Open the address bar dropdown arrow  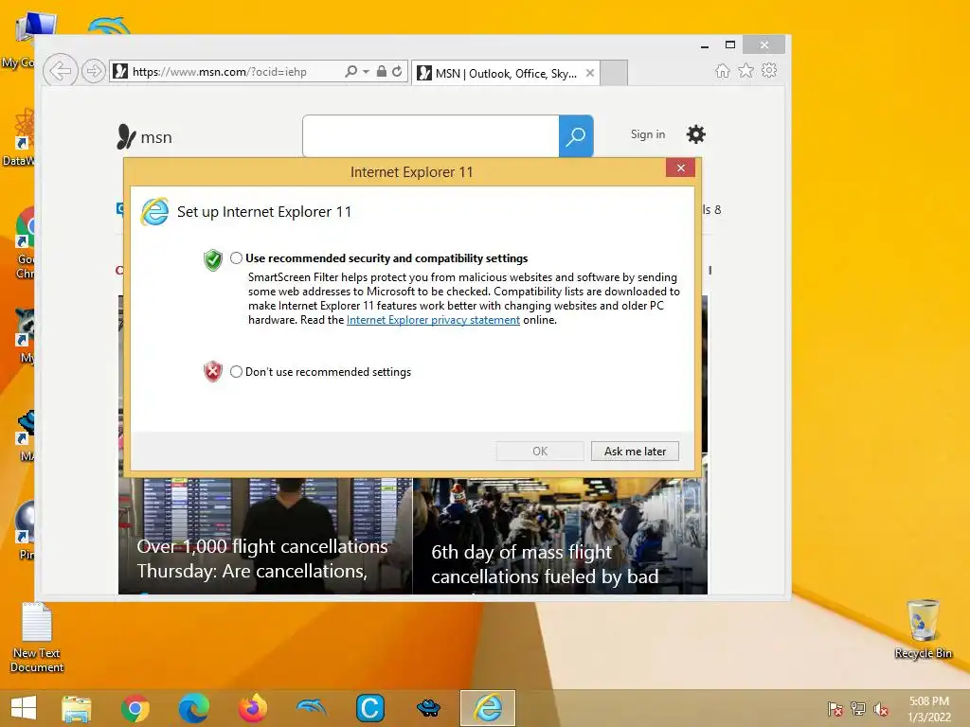[x=367, y=72]
